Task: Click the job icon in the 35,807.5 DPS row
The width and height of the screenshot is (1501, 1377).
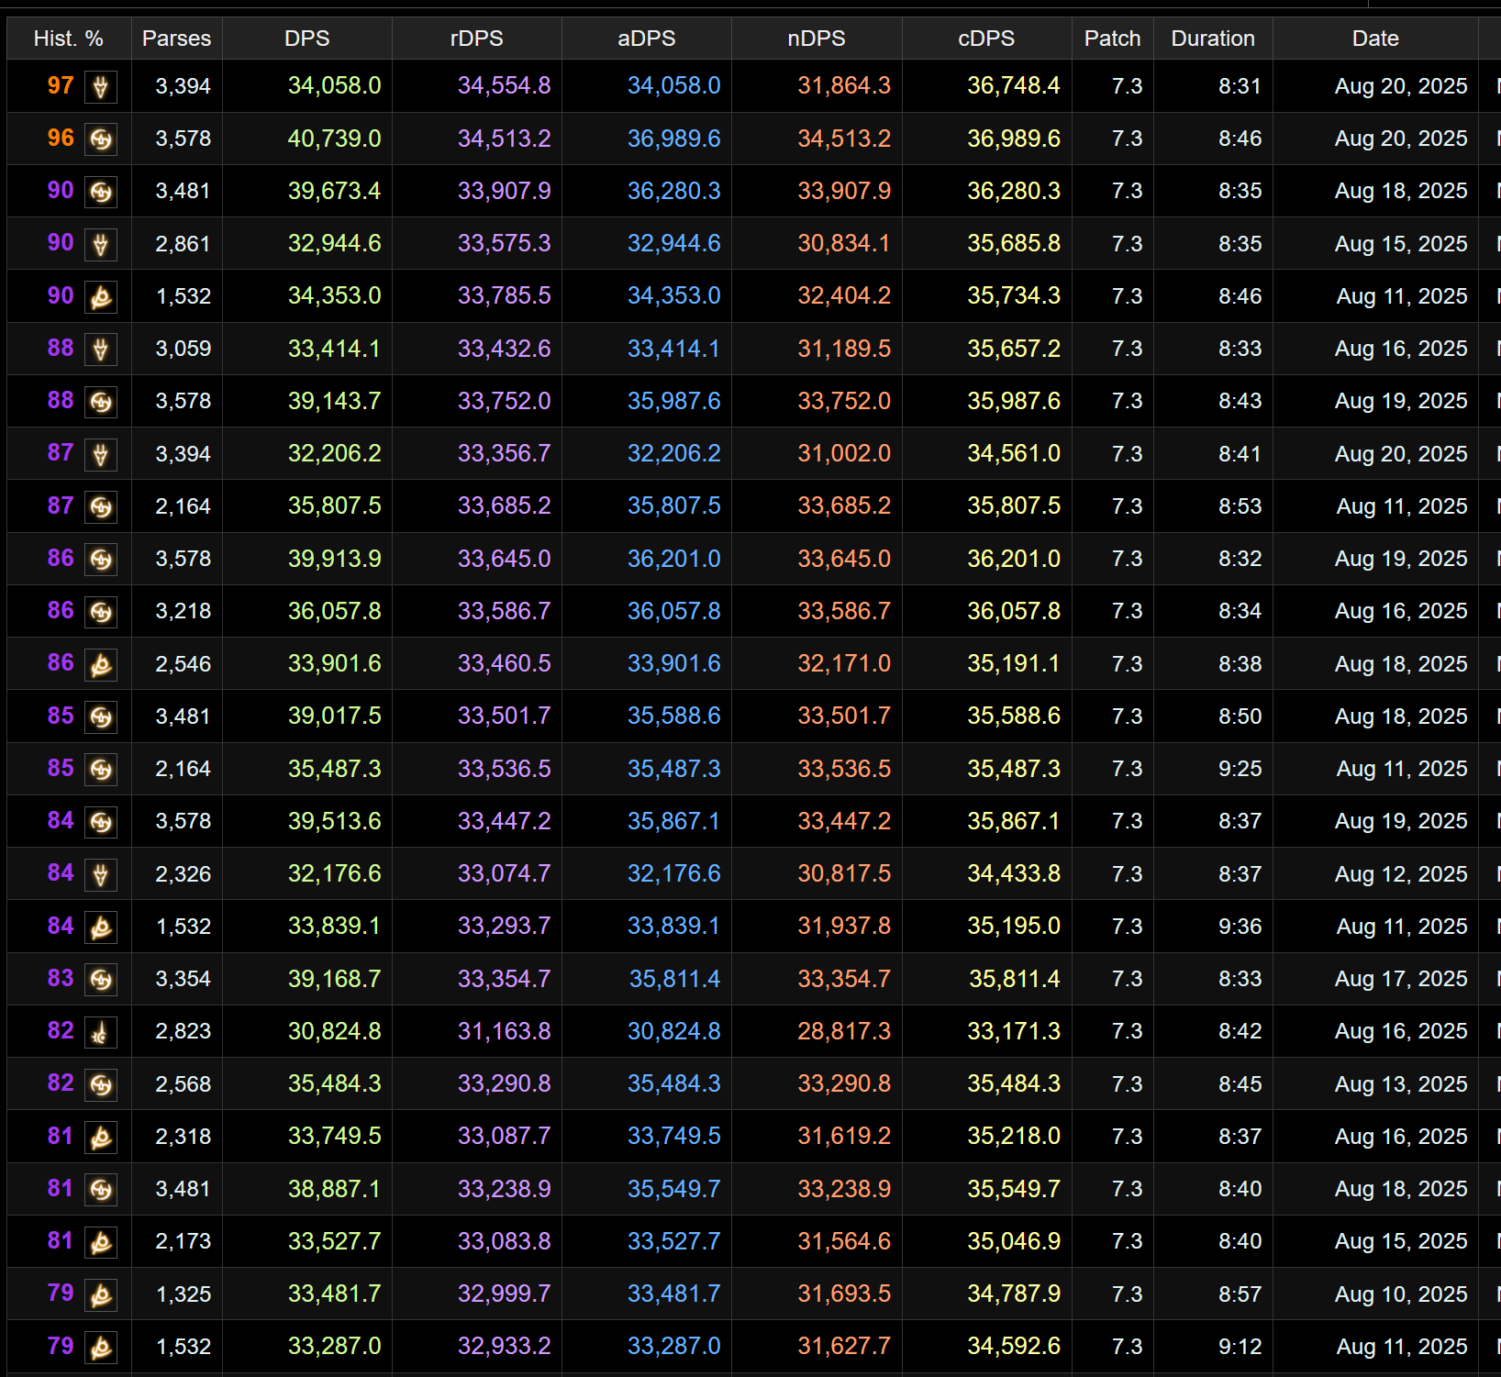Action: click(x=101, y=507)
